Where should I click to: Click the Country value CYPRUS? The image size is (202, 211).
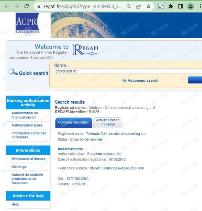click(79, 184)
